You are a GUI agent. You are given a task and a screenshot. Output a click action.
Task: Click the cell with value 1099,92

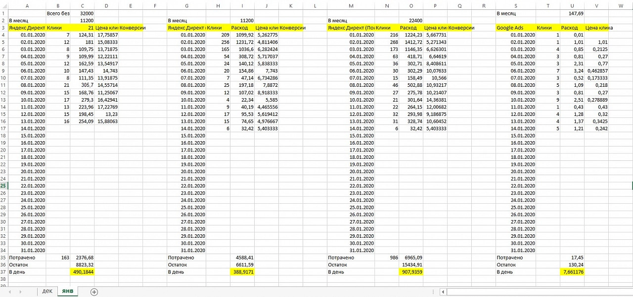click(x=242, y=35)
